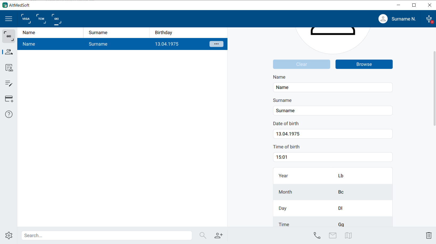Image resolution: width=436 pixels, height=244 pixels.
Task: Open the hamburger main menu
Action: pyautogui.click(x=9, y=19)
